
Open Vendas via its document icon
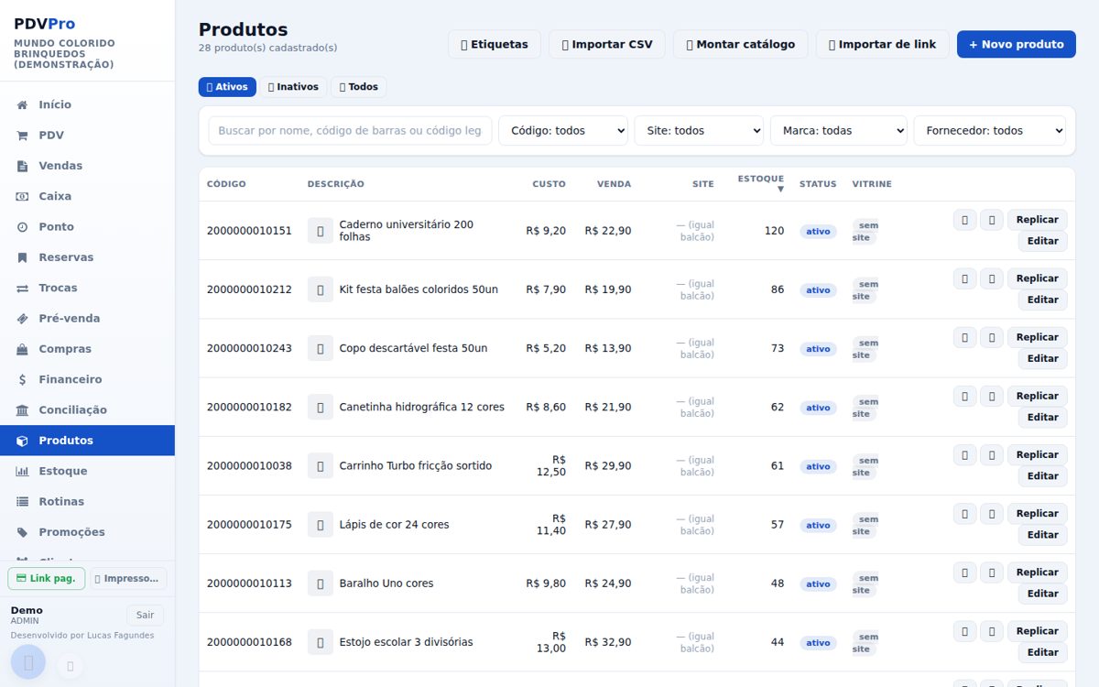(22, 166)
